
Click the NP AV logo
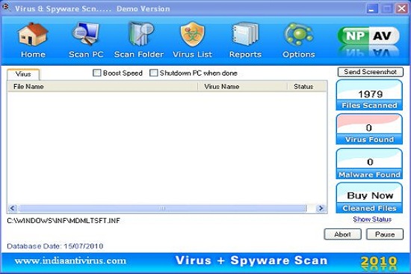point(368,36)
